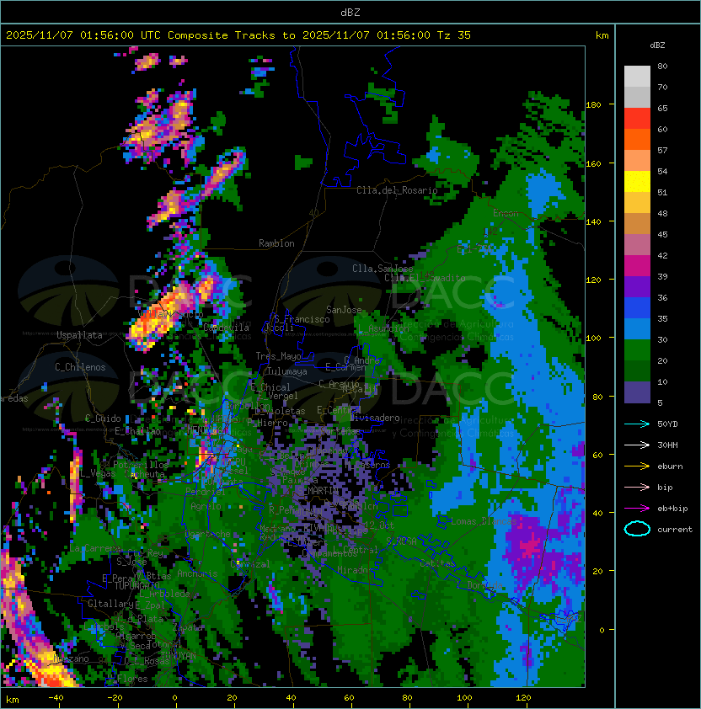The height and width of the screenshot is (709, 701).
Task: Click the Clla.SanJose place label
Action: (383, 269)
